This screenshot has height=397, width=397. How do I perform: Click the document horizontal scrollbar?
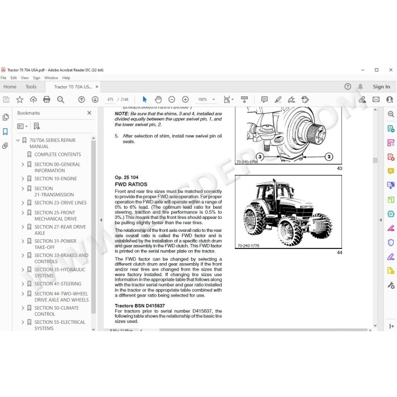(x=263, y=330)
